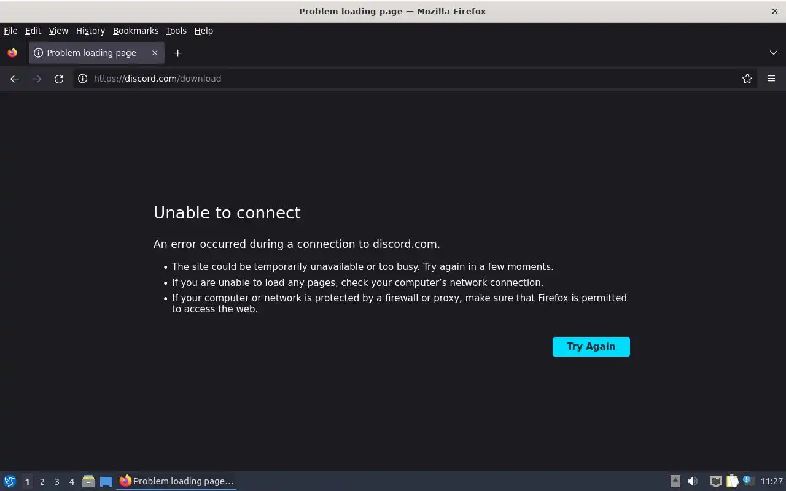Viewport: 786px width, 491px height.
Task: Switch to workspace 1
Action: (27, 482)
